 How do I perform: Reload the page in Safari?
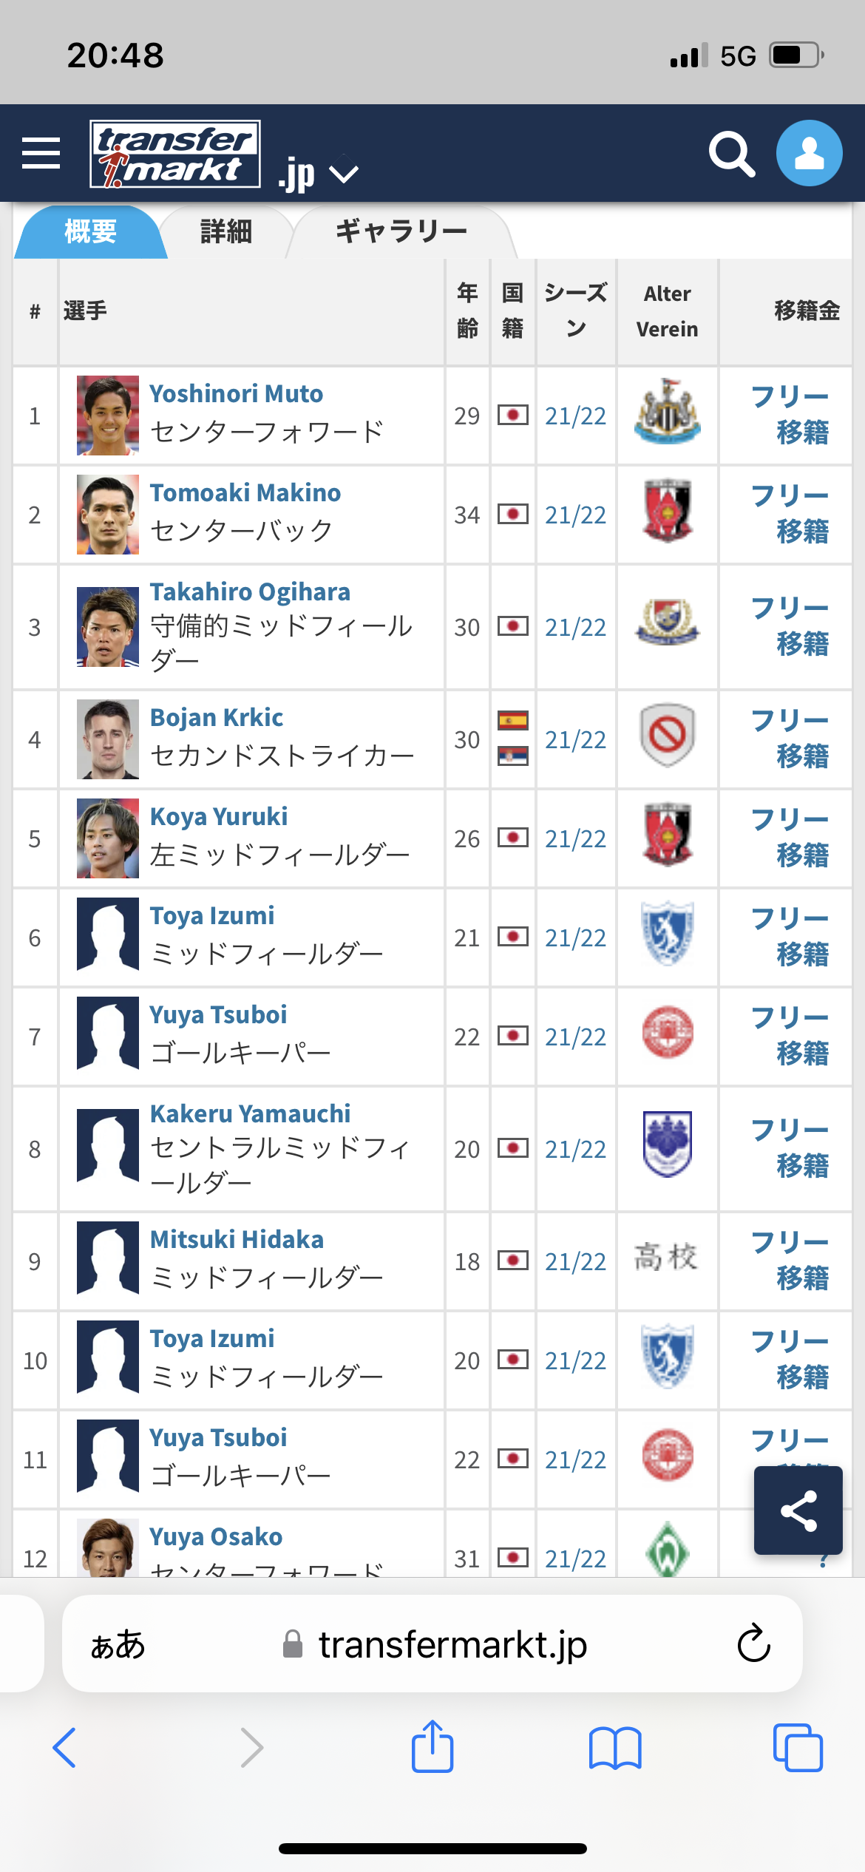(753, 1644)
